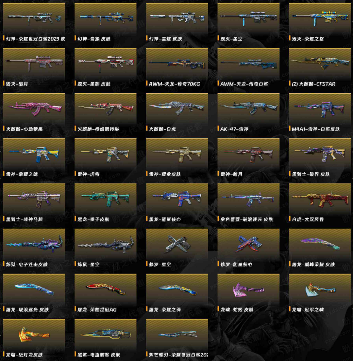The width and height of the screenshot is (353, 361).
Task: Pick the purple 屠龙-巅峰荣耀 knife
Action: (320, 248)
